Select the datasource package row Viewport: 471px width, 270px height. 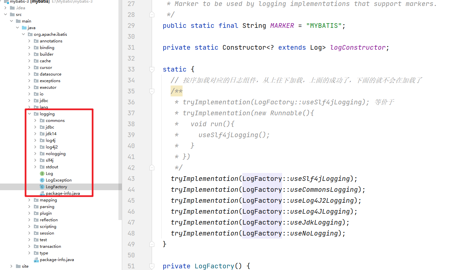[59, 74]
